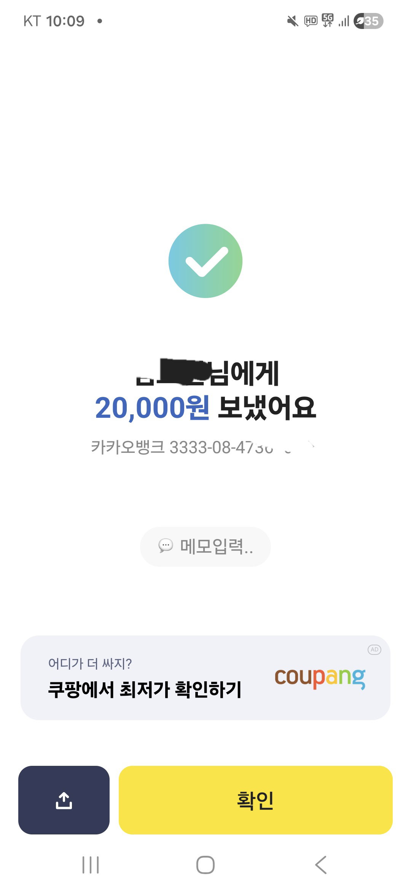Tap the Coupang logo
This screenshot has width=411, height=892.
click(320, 678)
